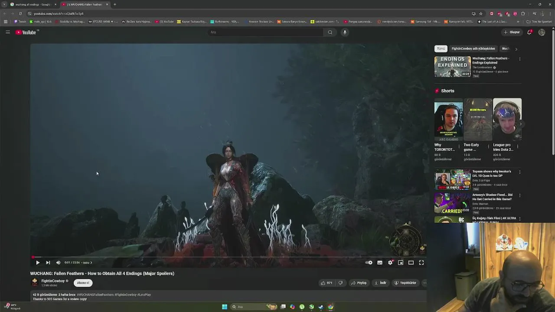Open Endings Explained video thumbnail
The height and width of the screenshot is (312, 555).
click(453, 67)
